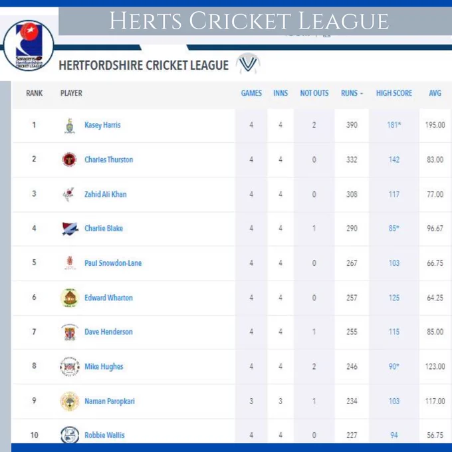Open the 117 high score link
The width and height of the screenshot is (452, 452).
(394, 194)
